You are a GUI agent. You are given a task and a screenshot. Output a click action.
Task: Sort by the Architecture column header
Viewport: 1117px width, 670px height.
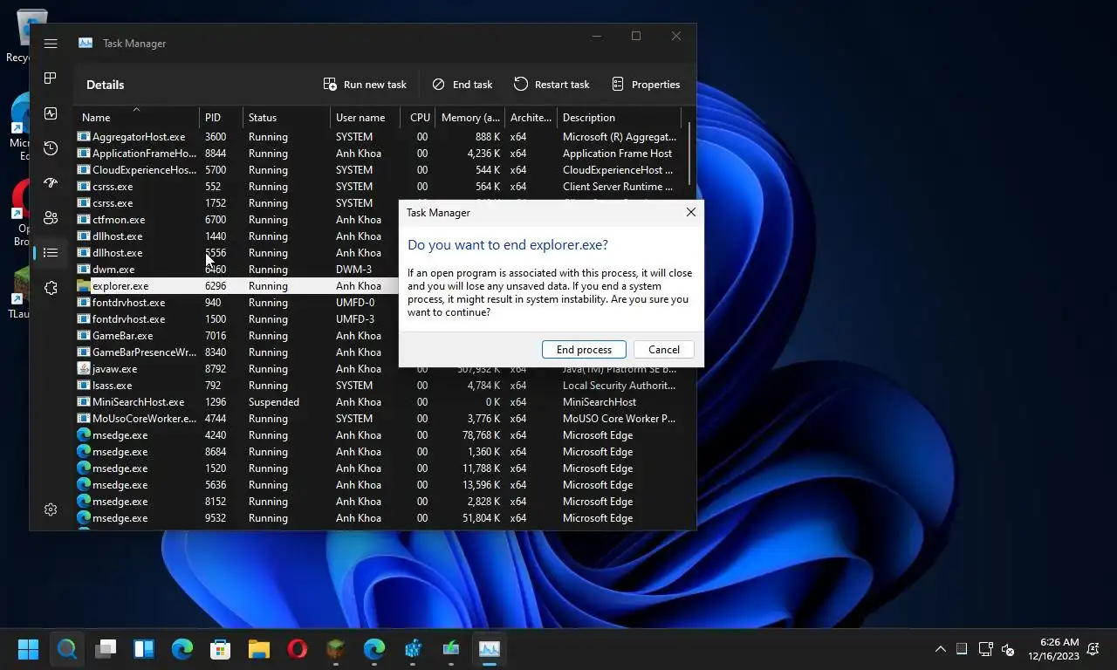click(x=531, y=118)
